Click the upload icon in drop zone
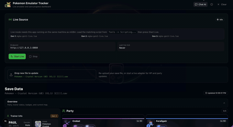The width and height of the screenshot is (233, 127). coord(11,75)
